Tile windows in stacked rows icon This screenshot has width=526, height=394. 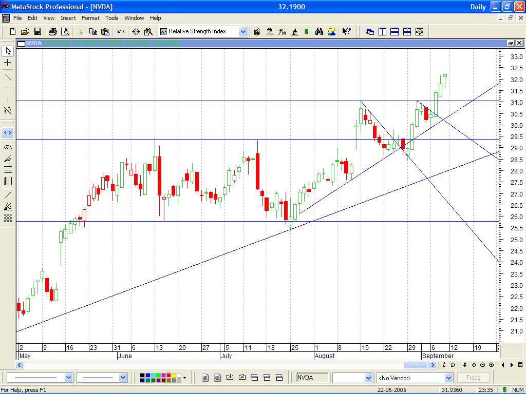(x=394, y=32)
